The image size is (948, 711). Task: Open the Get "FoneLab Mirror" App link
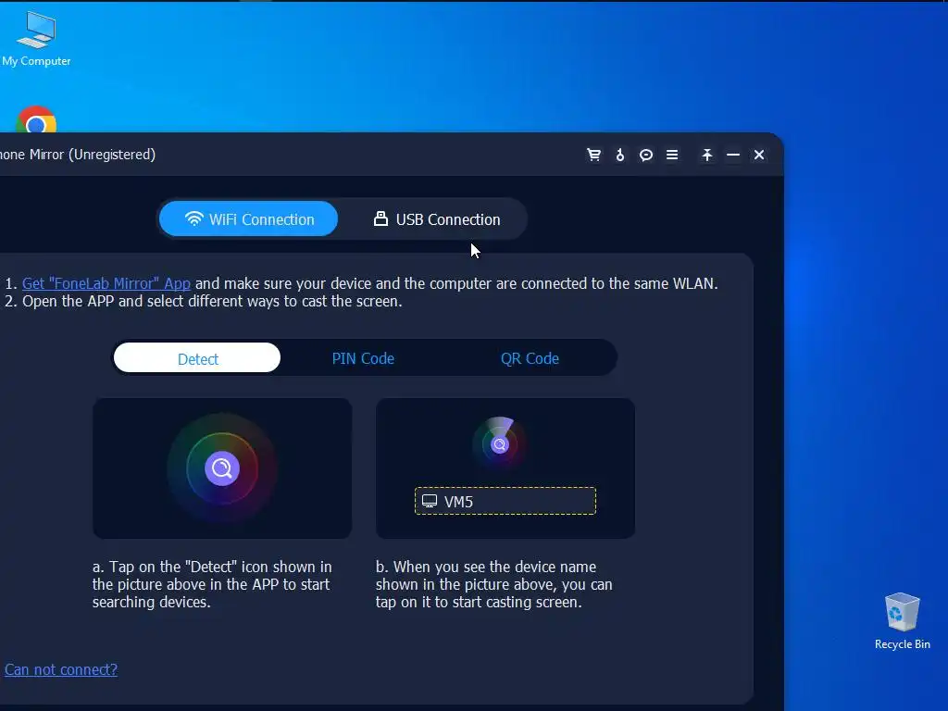coord(106,283)
